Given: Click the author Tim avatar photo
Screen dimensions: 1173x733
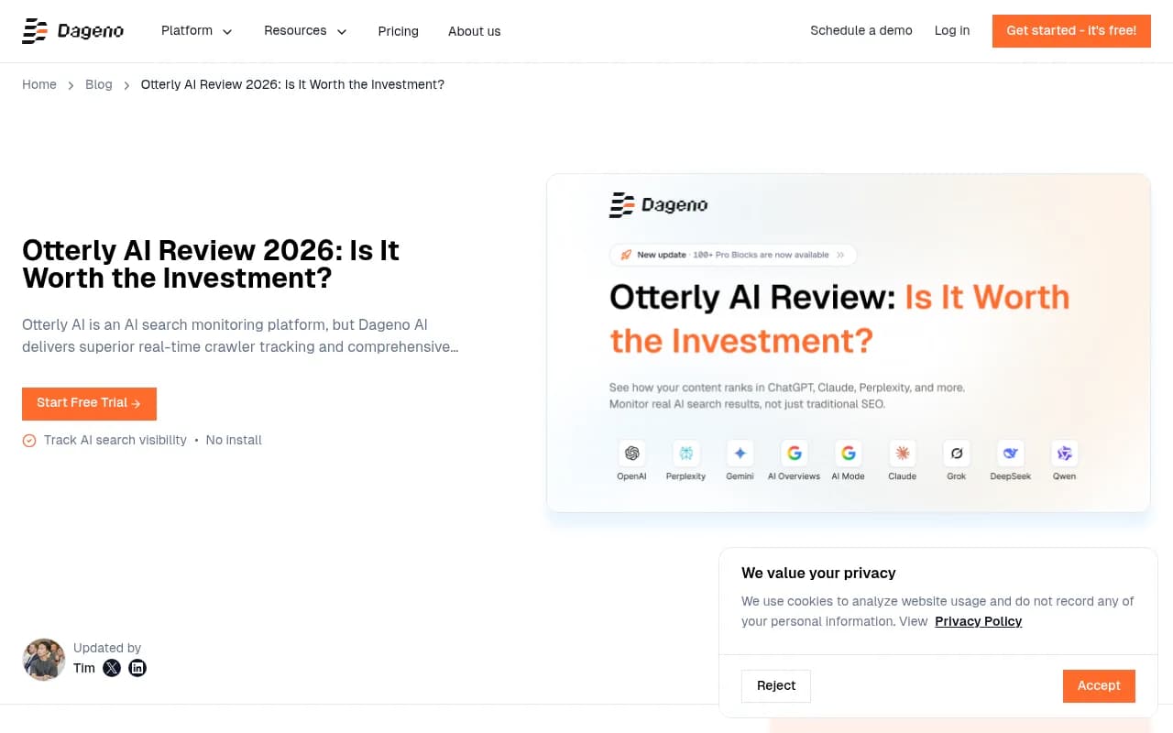Looking at the screenshot, I should tap(44, 660).
